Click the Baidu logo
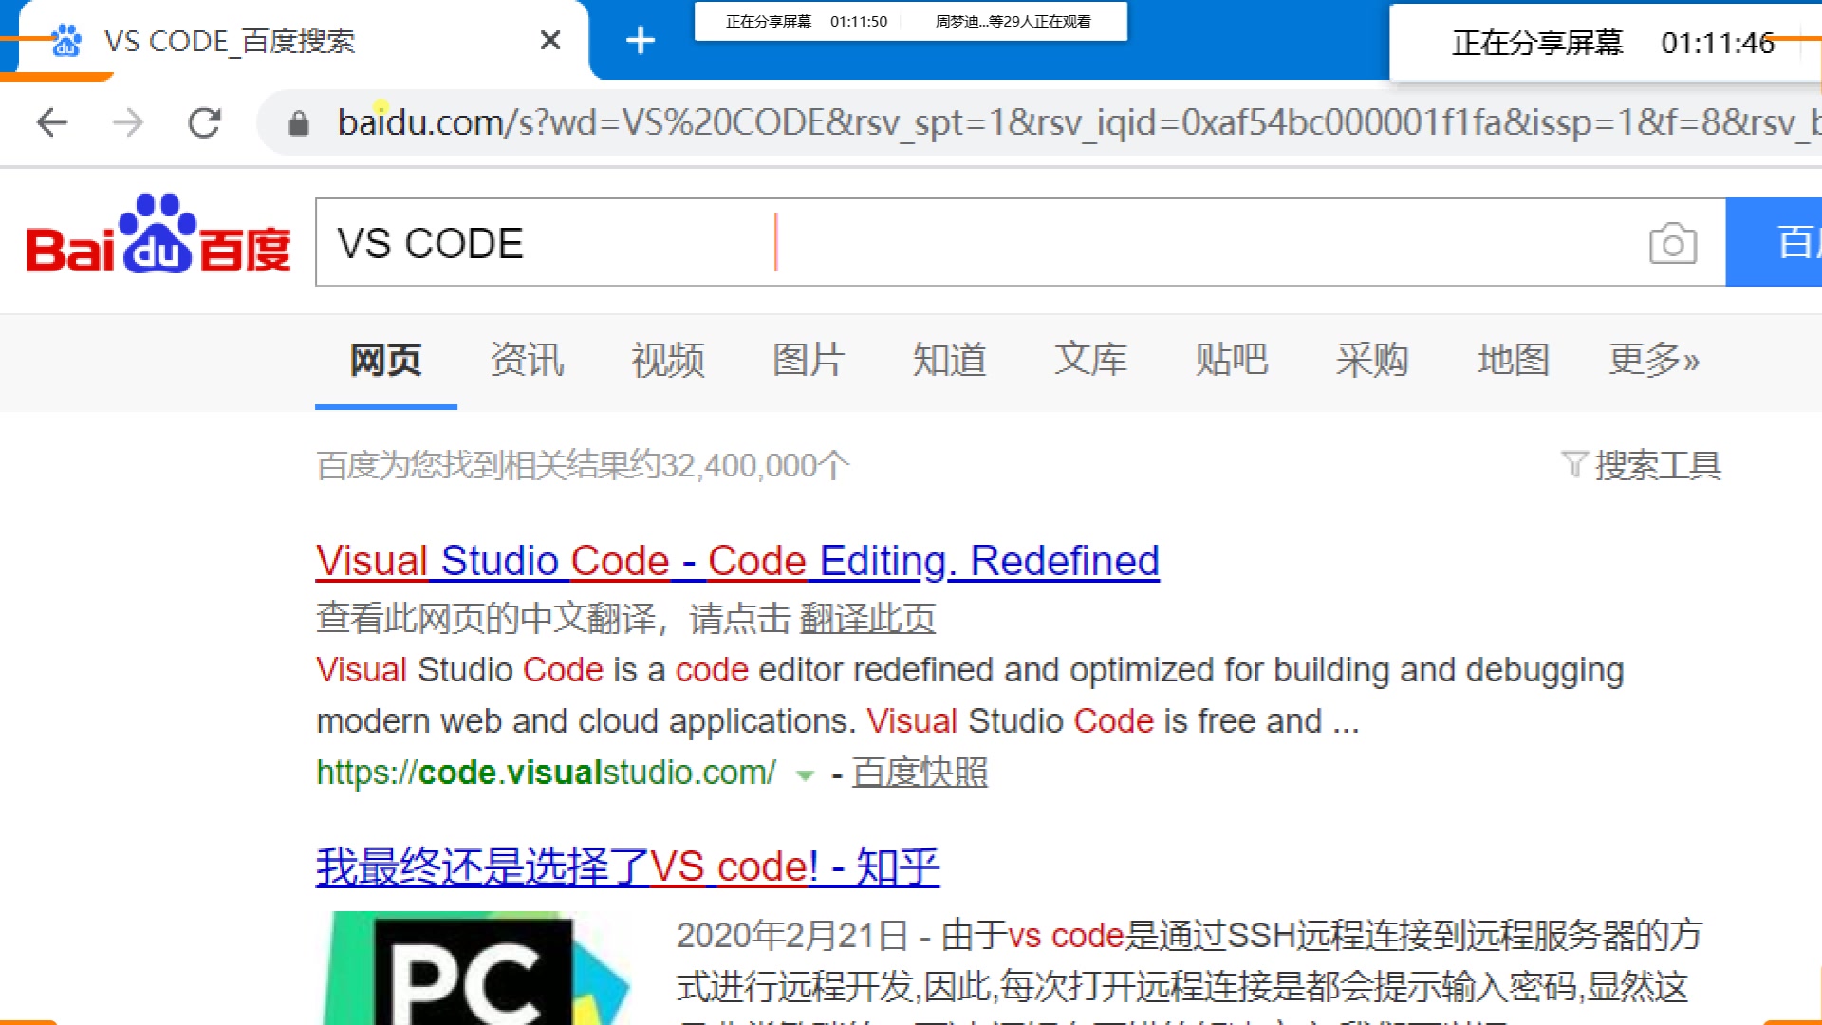Viewport: 1822px width, 1025px height. (158, 234)
